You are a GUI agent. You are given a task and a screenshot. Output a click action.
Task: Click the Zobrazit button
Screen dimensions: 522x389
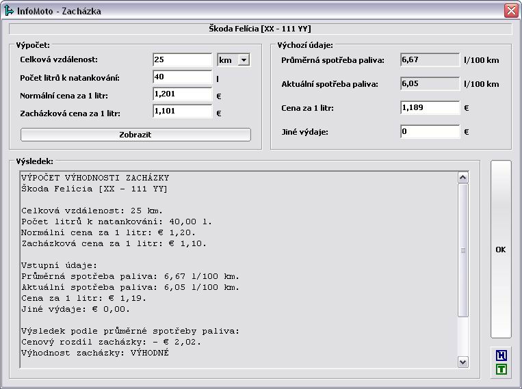(135, 135)
